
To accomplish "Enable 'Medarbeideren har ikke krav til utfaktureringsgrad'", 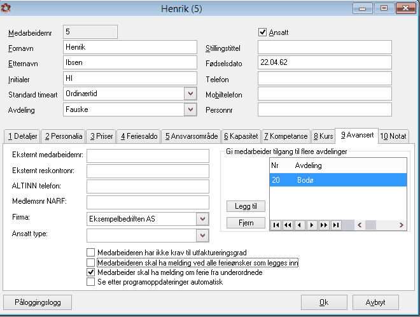I will [x=90, y=253].
